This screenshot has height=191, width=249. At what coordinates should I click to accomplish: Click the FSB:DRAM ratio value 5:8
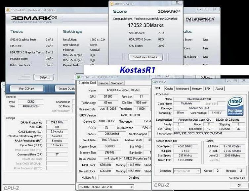[57, 127]
